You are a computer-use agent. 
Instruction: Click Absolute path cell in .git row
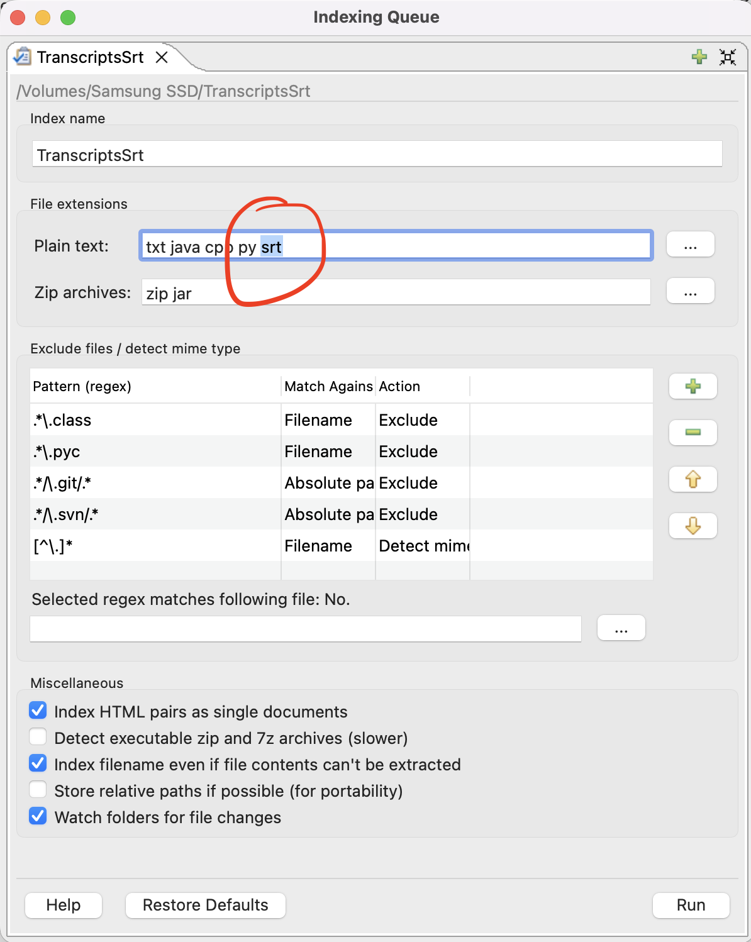[328, 483]
